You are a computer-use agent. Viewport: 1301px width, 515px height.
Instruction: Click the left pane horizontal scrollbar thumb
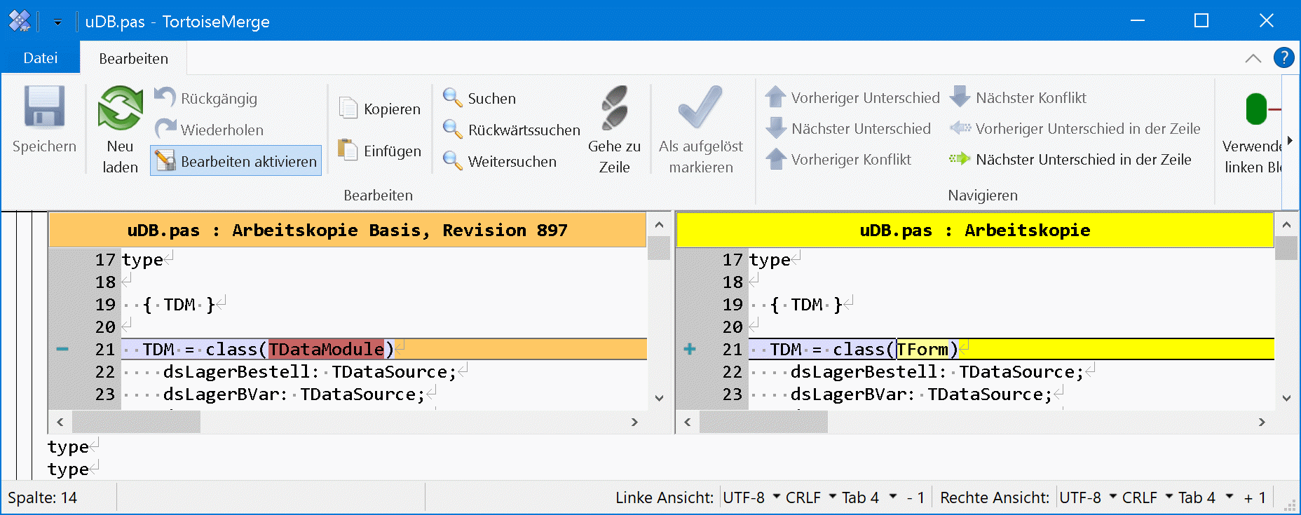[x=136, y=422]
